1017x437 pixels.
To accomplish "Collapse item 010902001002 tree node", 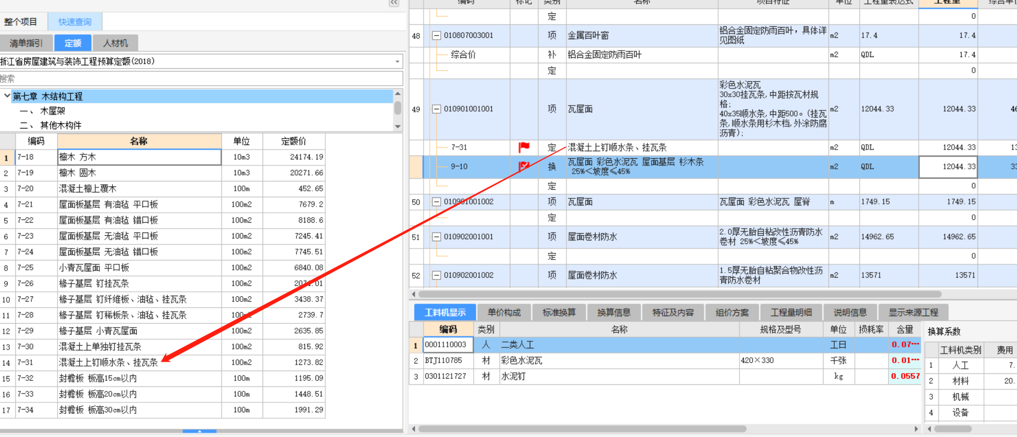I will [436, 275].
